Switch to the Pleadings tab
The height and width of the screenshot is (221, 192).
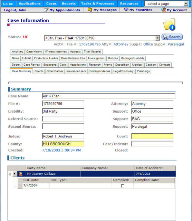(x=143, y=71)
